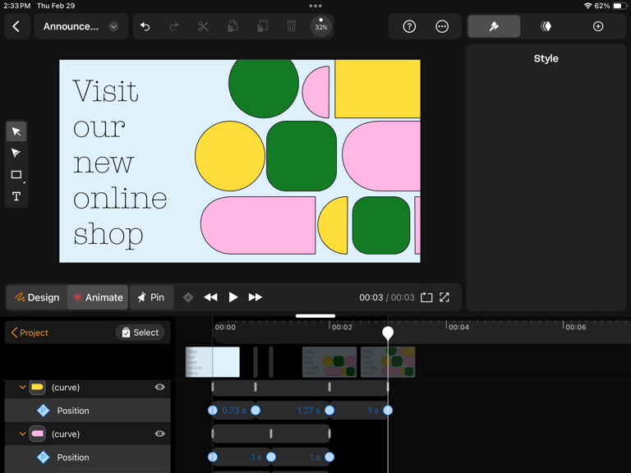Select the yellow rectangle at canvas top right
The image size is (631, 473).
[377, 89]
